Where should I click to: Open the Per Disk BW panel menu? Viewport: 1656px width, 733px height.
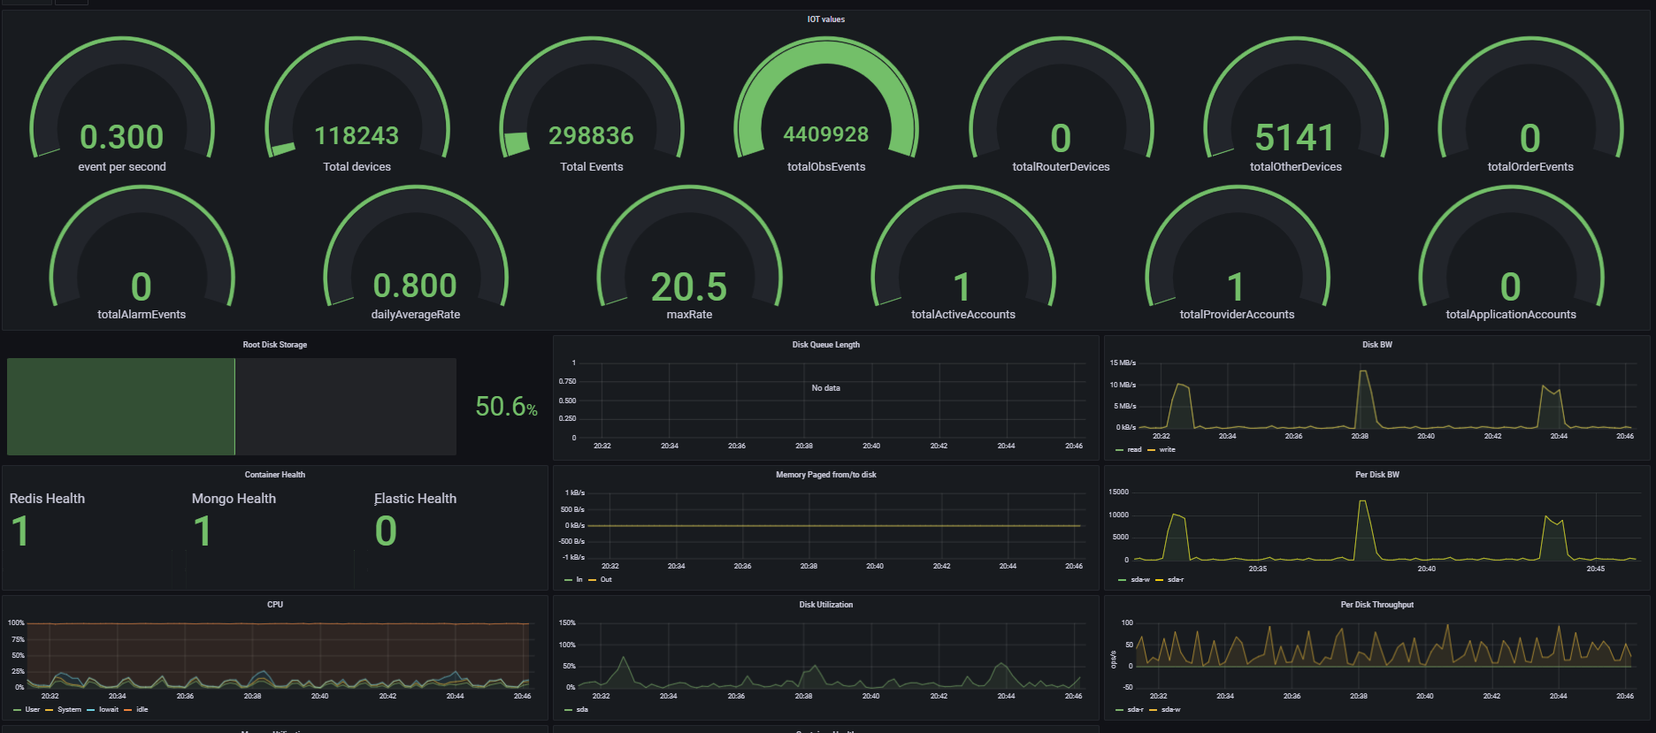[1376, 475]
